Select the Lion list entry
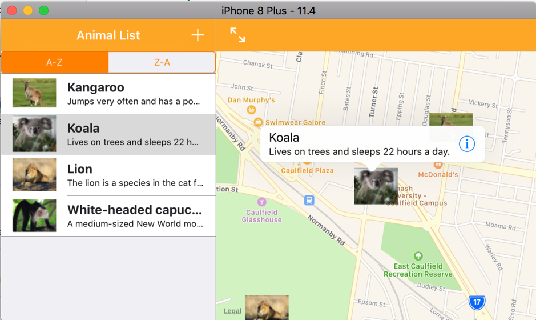Viewport: 536px width, 320px height. [108, 175]
